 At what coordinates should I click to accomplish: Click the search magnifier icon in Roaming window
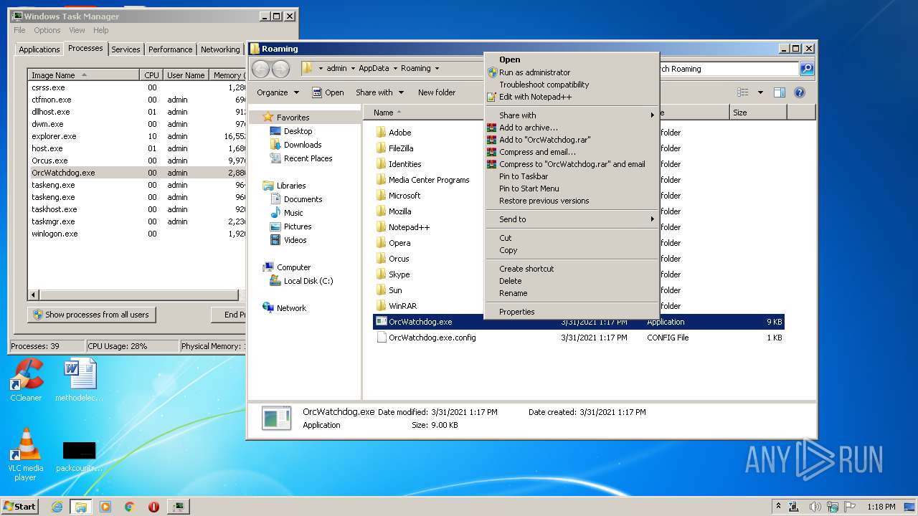[807, 69]
